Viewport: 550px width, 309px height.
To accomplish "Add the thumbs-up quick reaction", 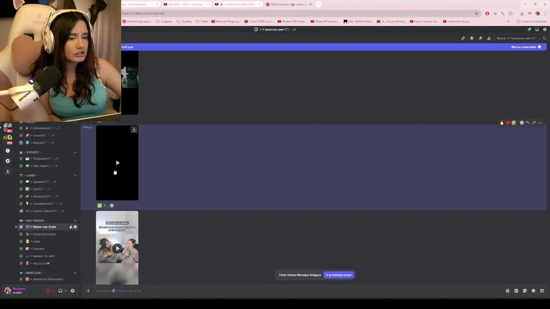I will [x=501, y=123].
